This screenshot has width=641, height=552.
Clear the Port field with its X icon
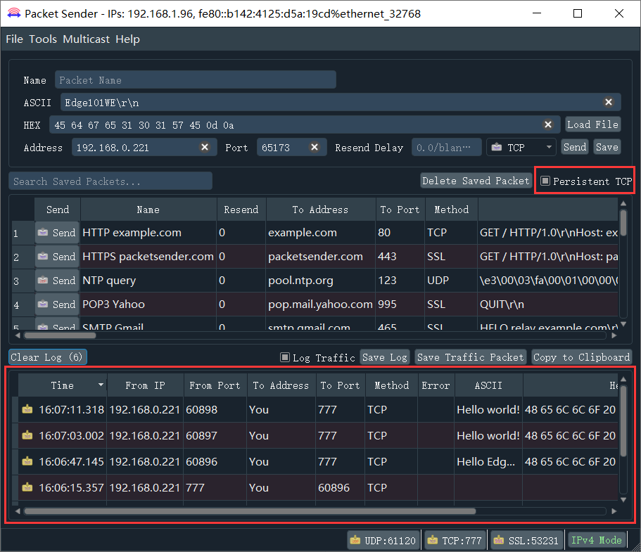[x=315, y=147]
